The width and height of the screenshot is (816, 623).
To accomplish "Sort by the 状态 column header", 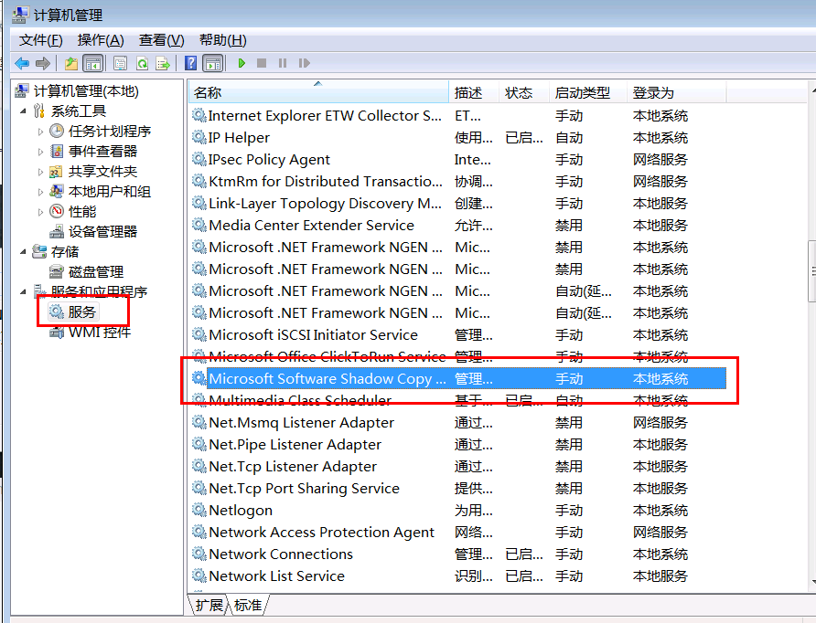I will pos(523,92).
